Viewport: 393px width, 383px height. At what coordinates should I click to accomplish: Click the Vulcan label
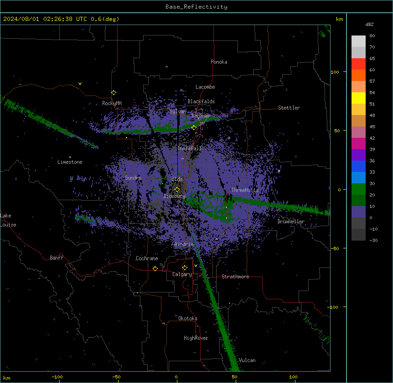pyautogui.click(x=247, y=360)
